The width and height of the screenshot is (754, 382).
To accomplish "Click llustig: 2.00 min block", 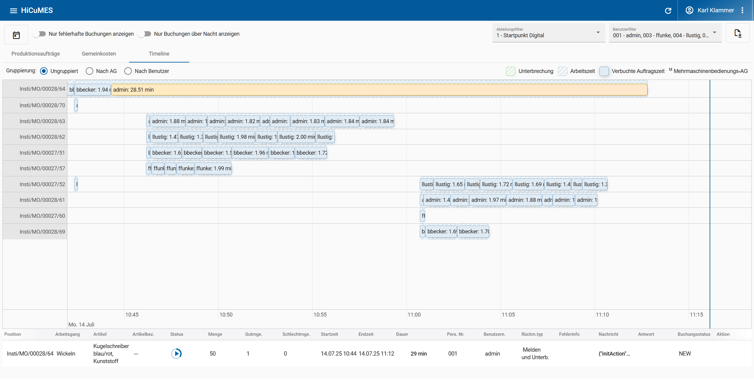I will tap(296, 137).
